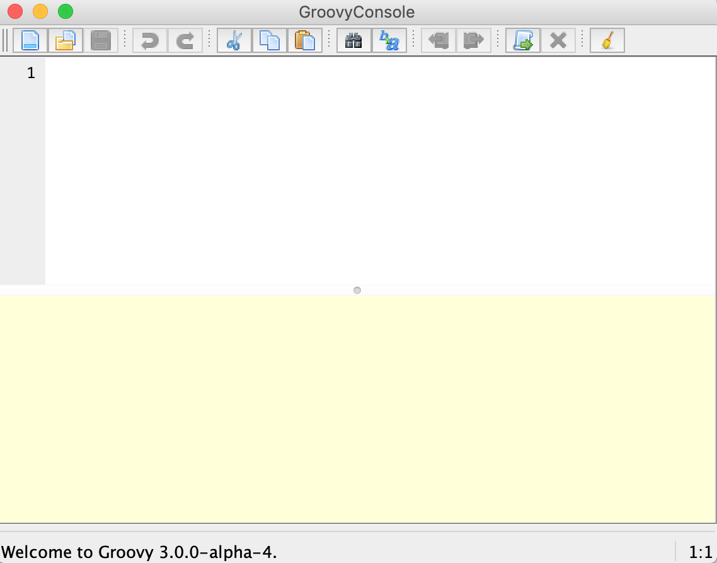This screenshot has height=563, width=717.
Task: Go to previous script in history
Action: pos(437,40)
